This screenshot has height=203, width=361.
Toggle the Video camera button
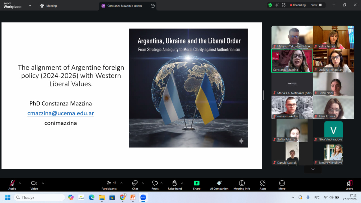pos(34,185)
